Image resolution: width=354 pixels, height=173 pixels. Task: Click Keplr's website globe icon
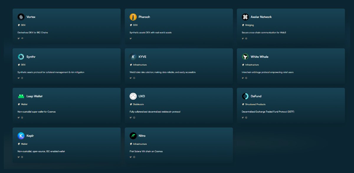(22, 157)
